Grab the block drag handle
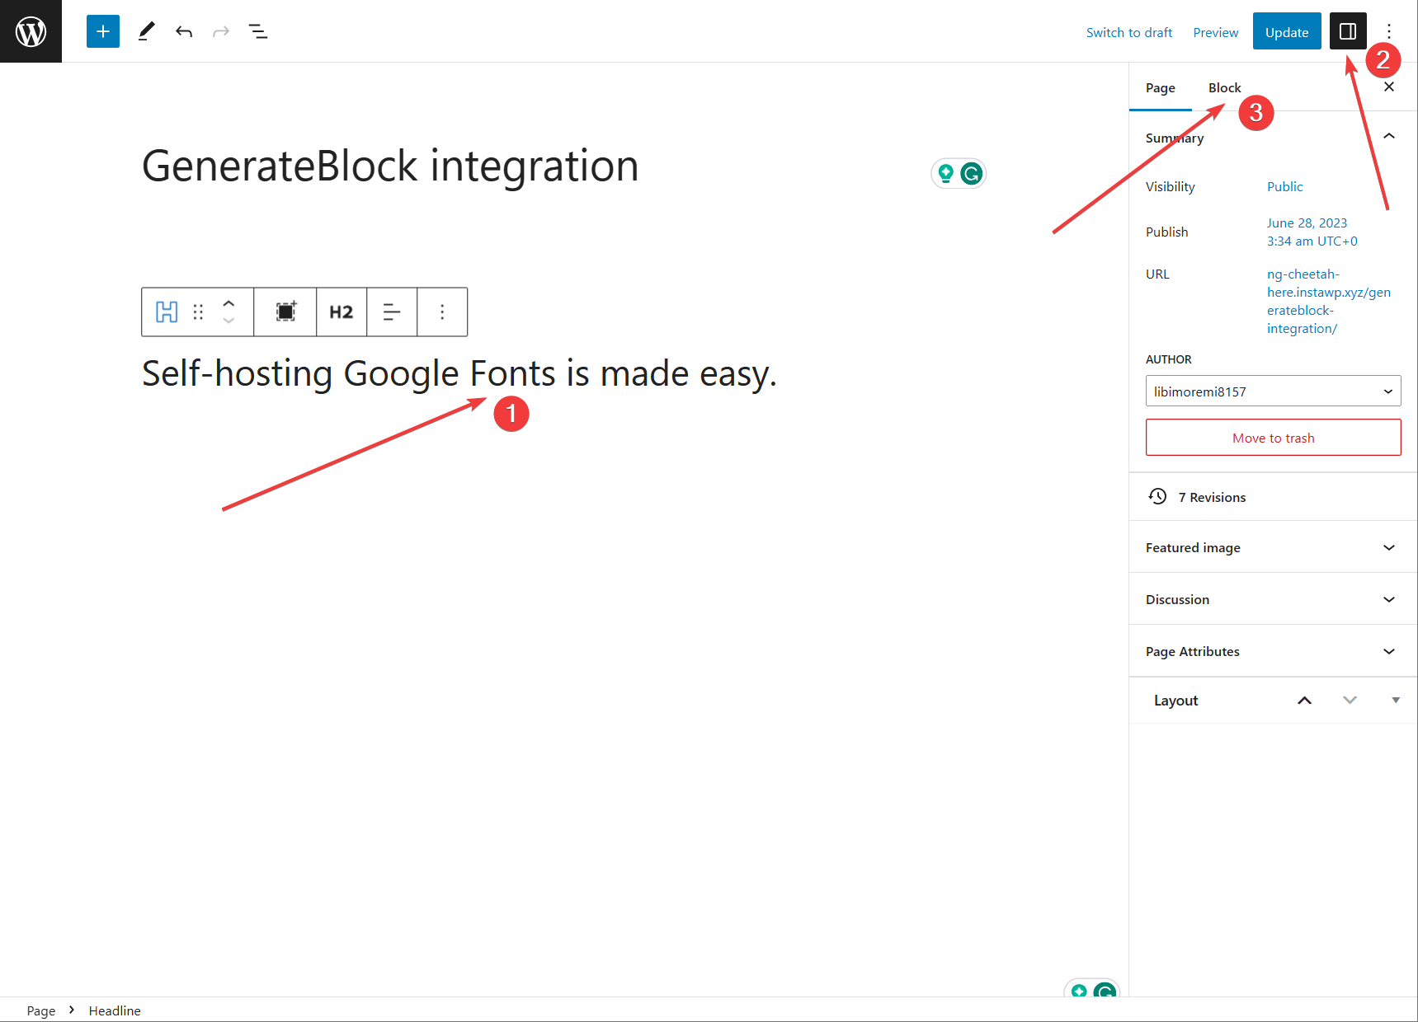Image resolution: width=1418 pixels, height=1022 pixels. point(198,312)
